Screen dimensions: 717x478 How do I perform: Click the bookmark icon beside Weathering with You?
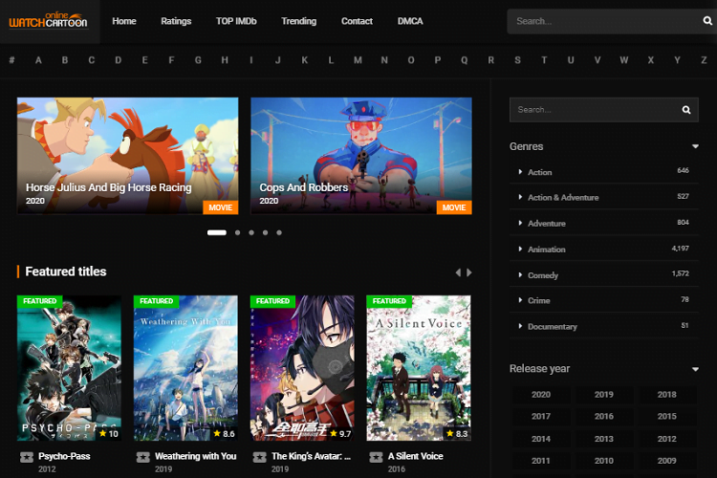tap(143, 457)
